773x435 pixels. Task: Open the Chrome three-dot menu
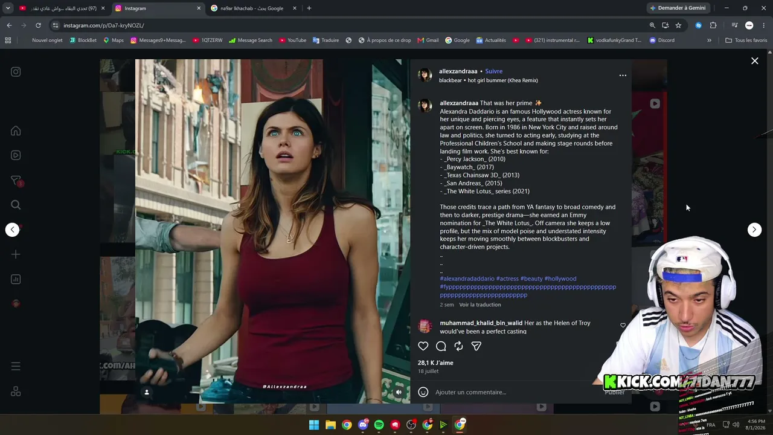pyautogui.click(x=763, y=25)
